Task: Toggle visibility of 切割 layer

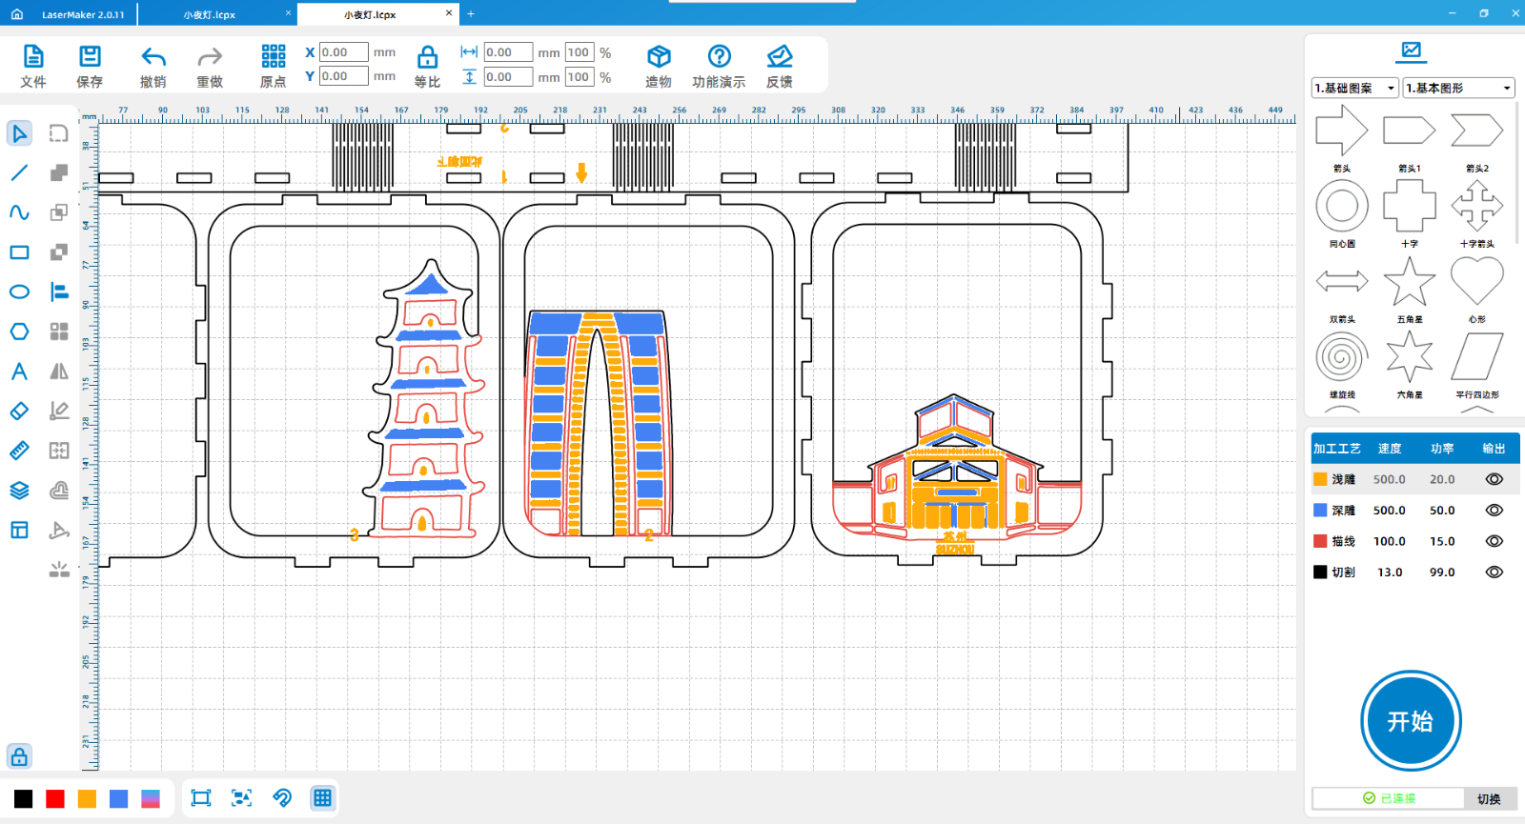Action: (1494, 573)
